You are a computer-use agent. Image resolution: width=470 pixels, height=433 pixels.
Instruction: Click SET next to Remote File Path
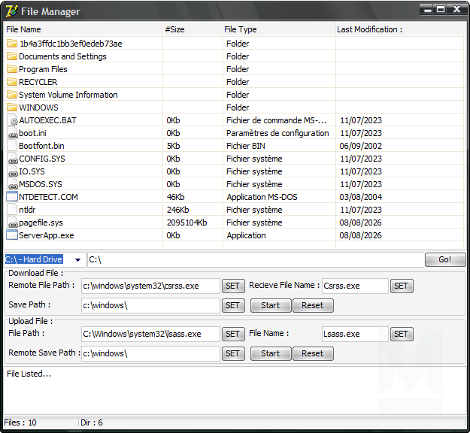tap(233, 286)
